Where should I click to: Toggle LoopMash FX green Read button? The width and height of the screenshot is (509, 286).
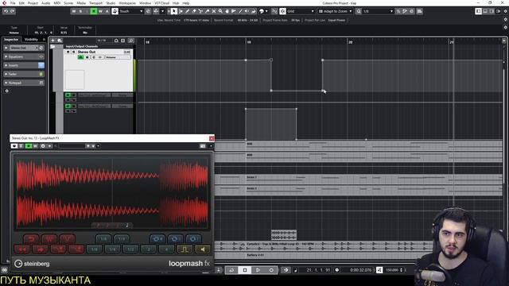pyautogui.click(x=29, y=146)
